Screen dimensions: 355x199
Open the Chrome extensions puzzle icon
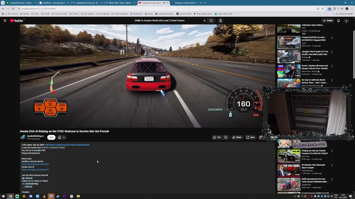(334, 9)
